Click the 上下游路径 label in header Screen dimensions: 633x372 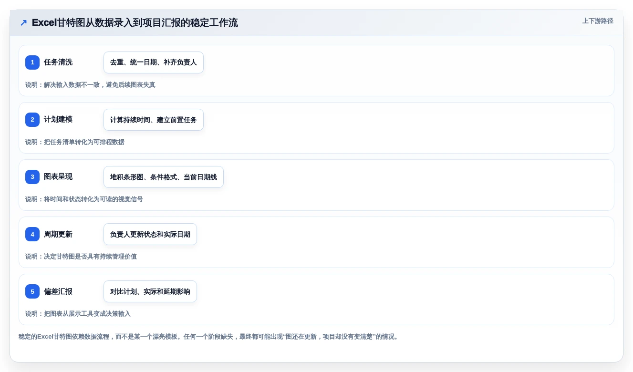[x=598, y=21]
